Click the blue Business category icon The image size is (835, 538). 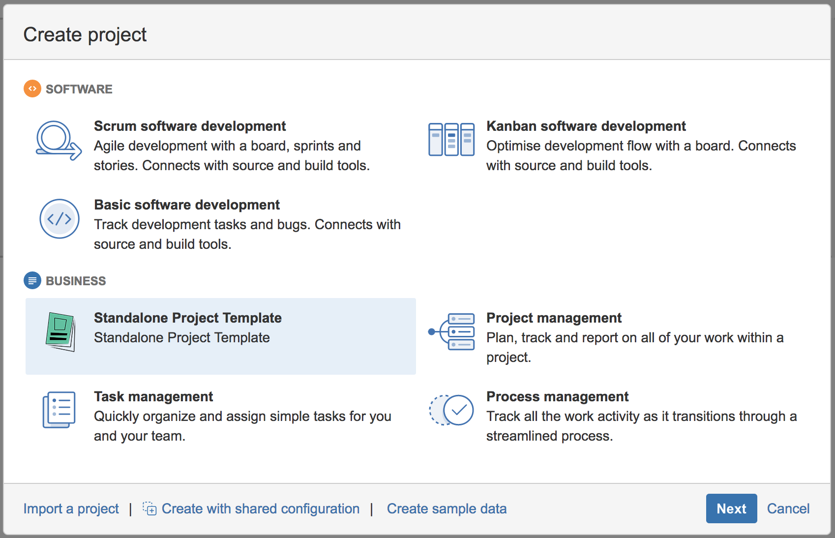click(32, 280)
